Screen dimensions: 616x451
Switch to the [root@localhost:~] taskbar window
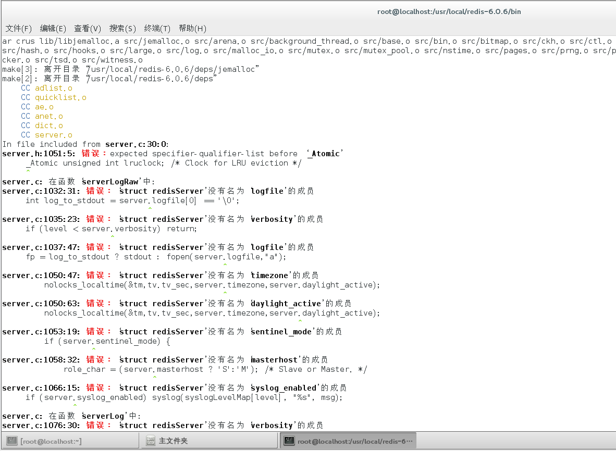pyautogui.click(x=70, y=441)
